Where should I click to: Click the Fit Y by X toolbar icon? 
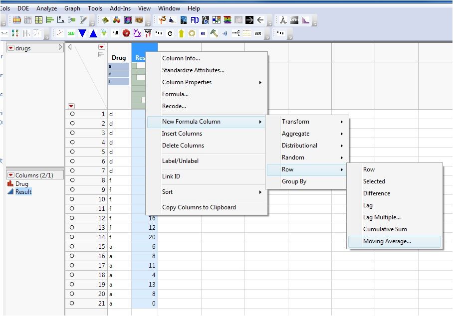click(x=61, y=20)
